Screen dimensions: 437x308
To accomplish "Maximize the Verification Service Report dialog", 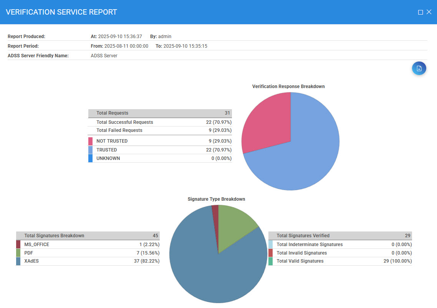I will [420, 12].
